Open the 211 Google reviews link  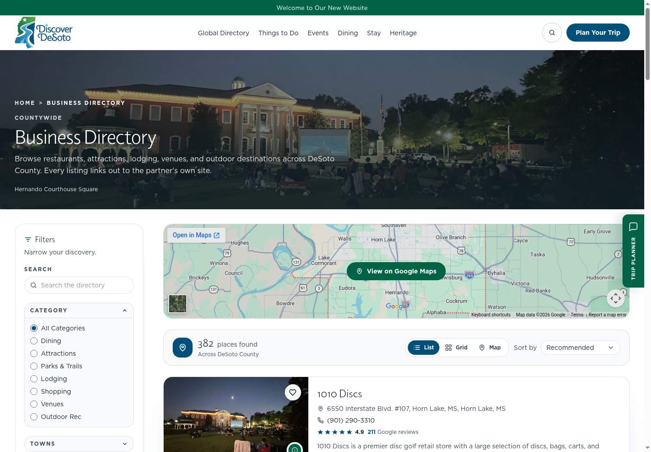coord(393,432)
